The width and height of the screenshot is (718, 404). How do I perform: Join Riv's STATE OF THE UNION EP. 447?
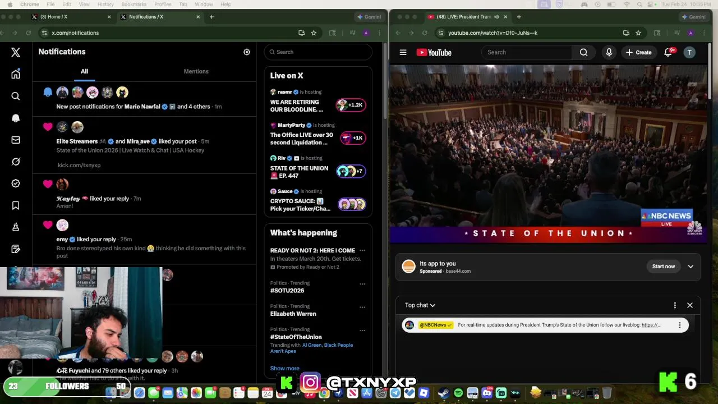point(317,167)
